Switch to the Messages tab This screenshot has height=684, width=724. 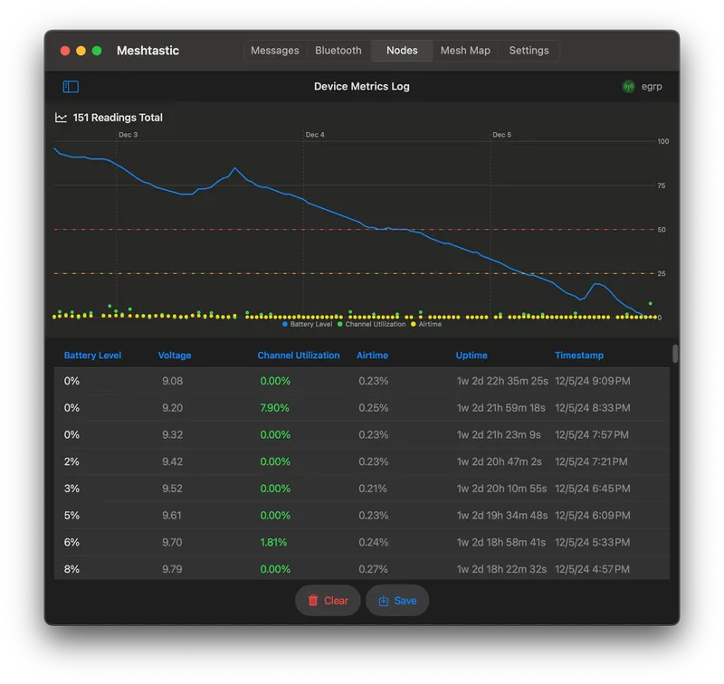tap(274, 51)
